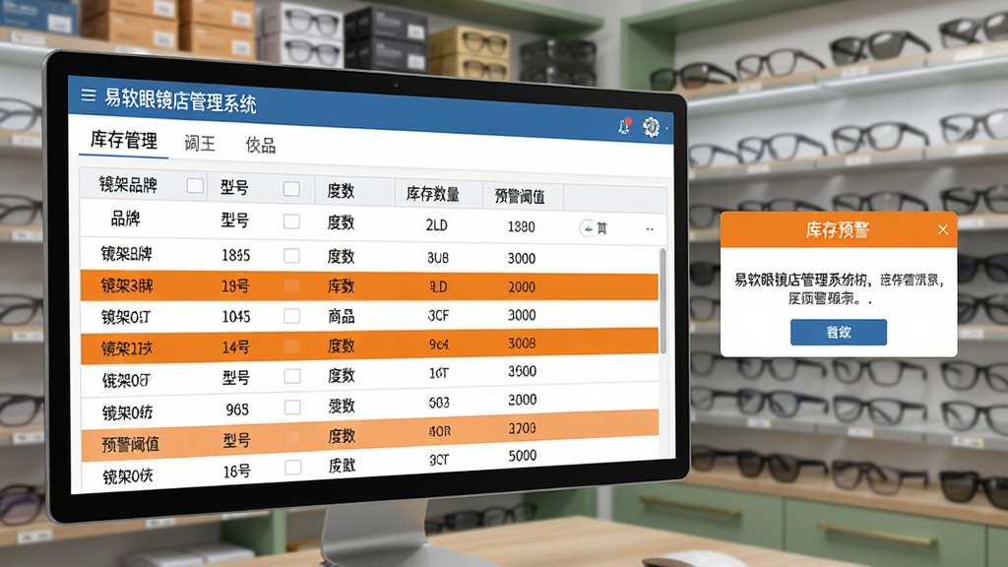Select the 1865 model cell
This screenshot has width=1008, height=567.
click(235, 255)
